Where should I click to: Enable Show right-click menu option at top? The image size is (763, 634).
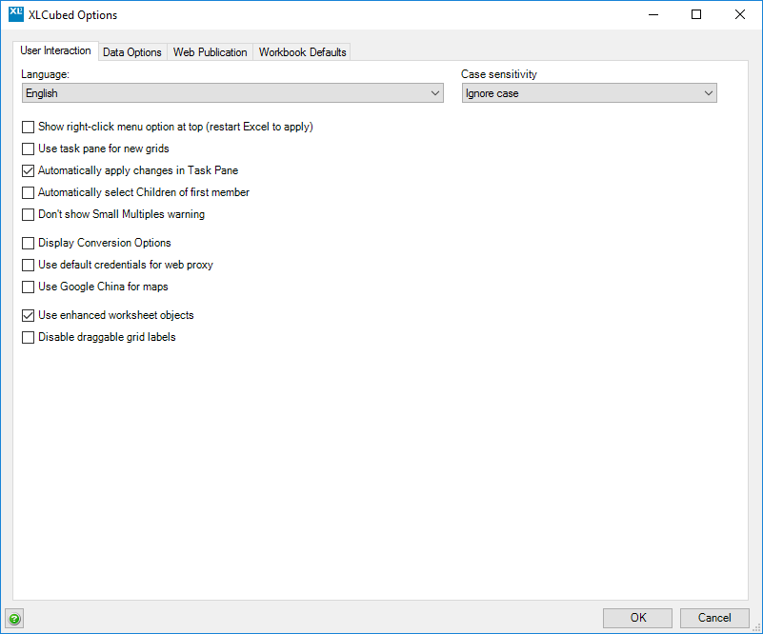coord(29,127)
